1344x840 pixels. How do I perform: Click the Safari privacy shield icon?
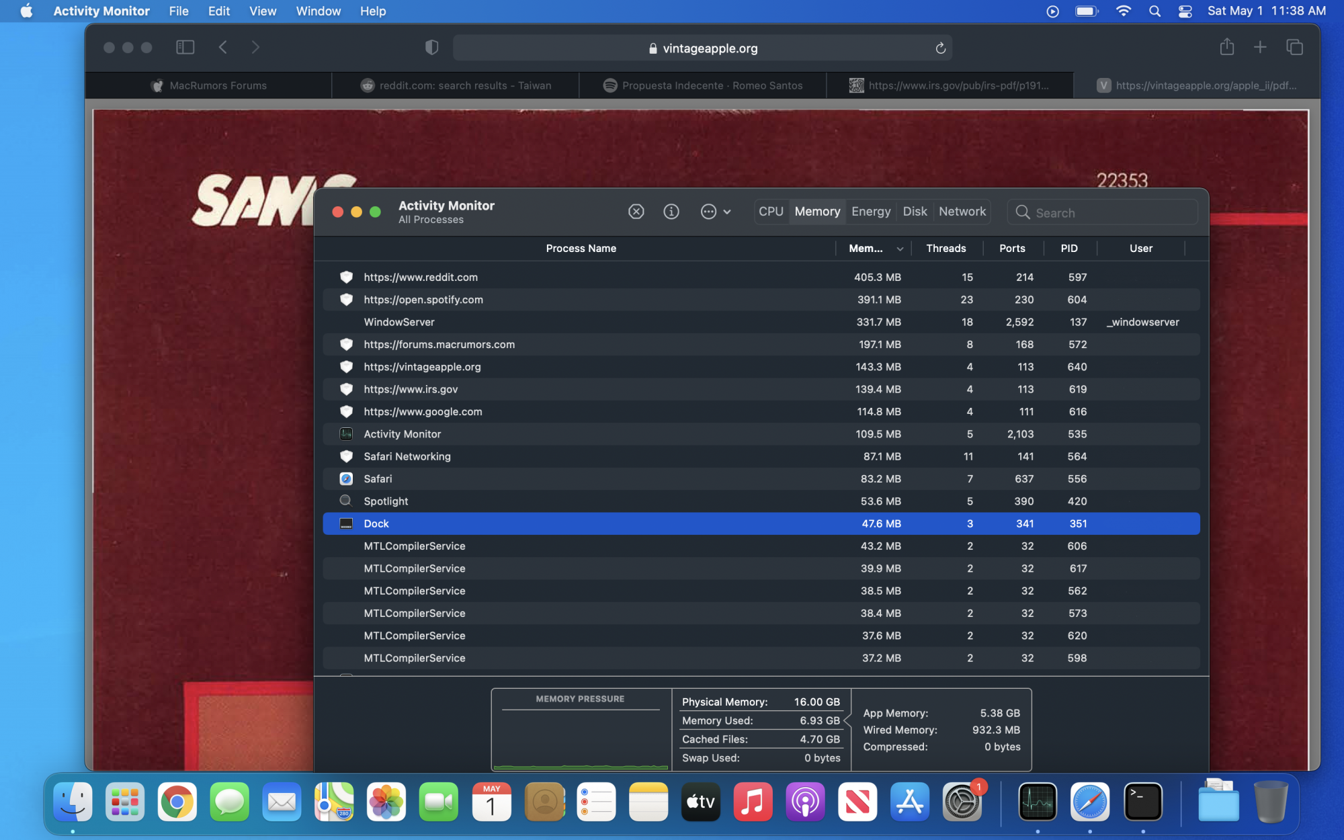tap(432, 47)
